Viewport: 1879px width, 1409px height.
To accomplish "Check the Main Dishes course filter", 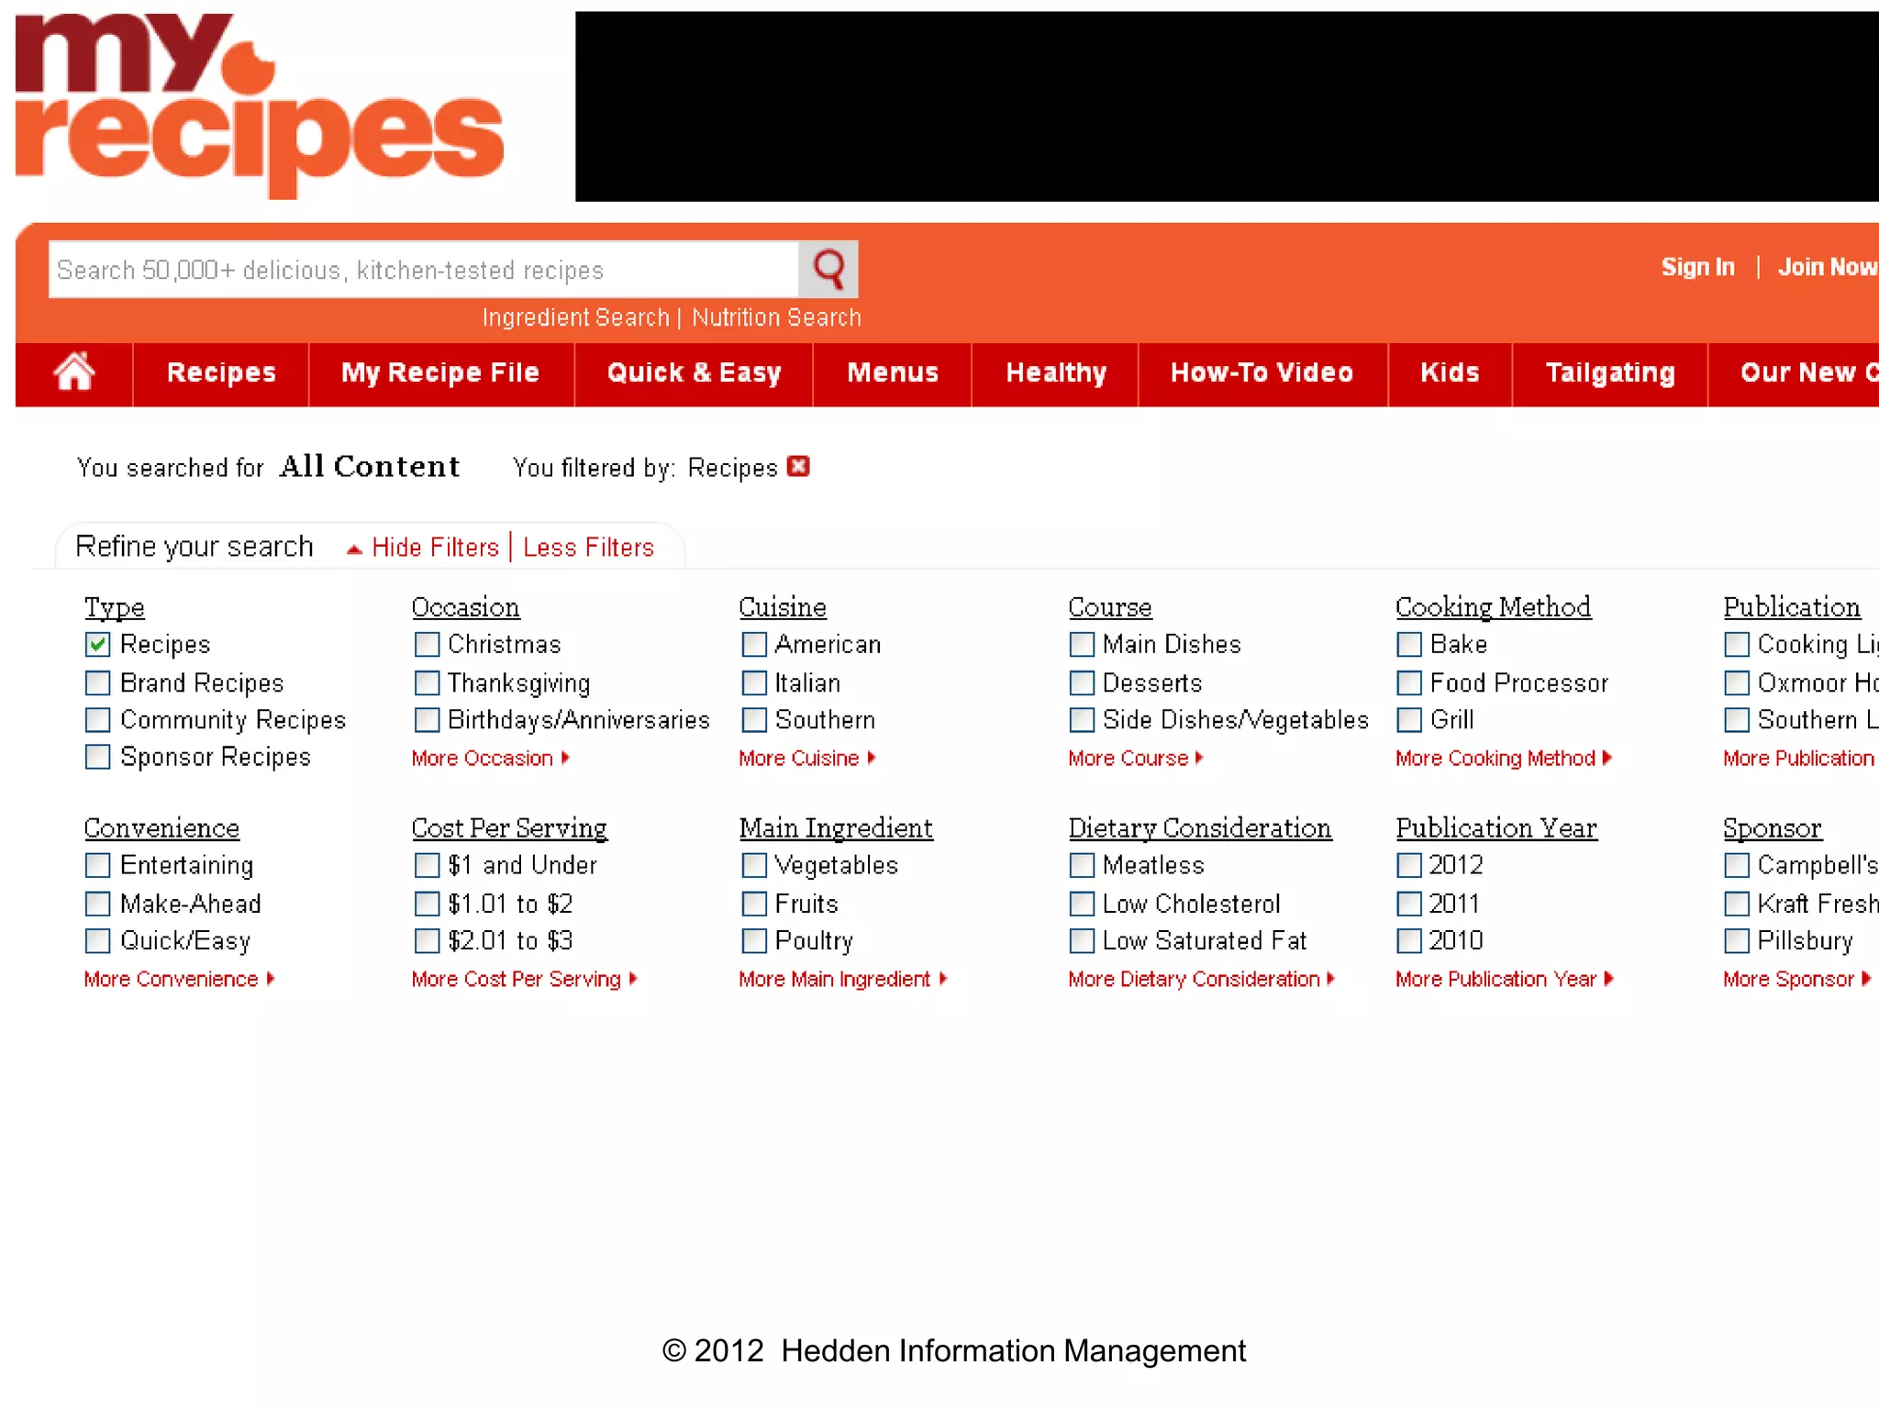I will coord(1082,645).
